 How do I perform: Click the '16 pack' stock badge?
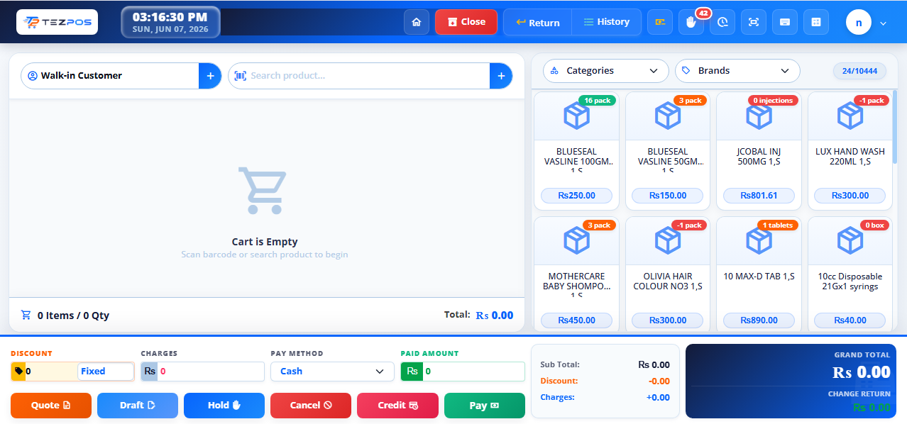point(597,101)
